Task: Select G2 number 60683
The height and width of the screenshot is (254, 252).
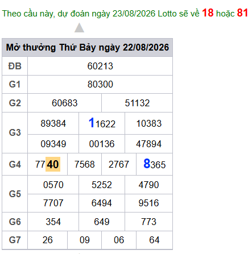Action: 65,103
